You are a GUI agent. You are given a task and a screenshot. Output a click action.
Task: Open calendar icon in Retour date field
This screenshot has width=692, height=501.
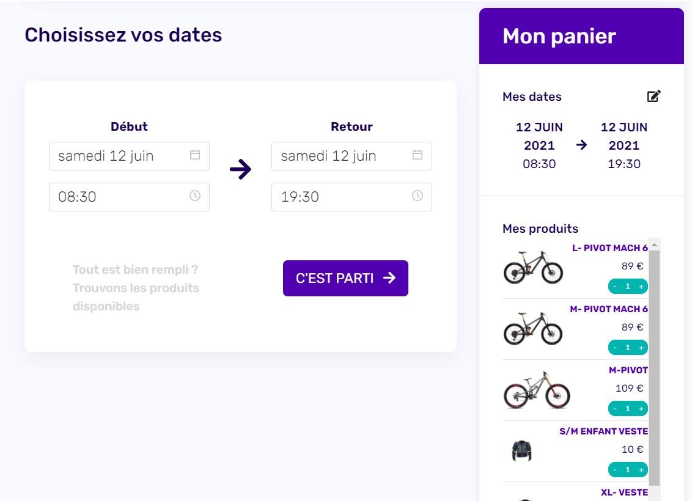(x=418, y=155)
